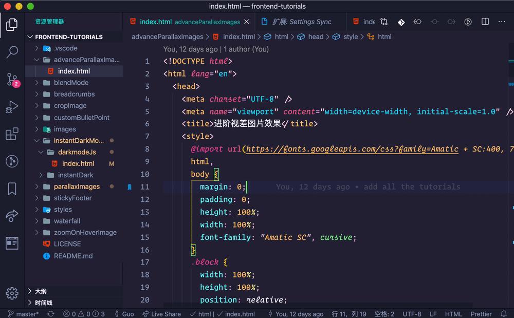Open the Extensions panel
Screen dimensions: 514x318
pos(12,134)
